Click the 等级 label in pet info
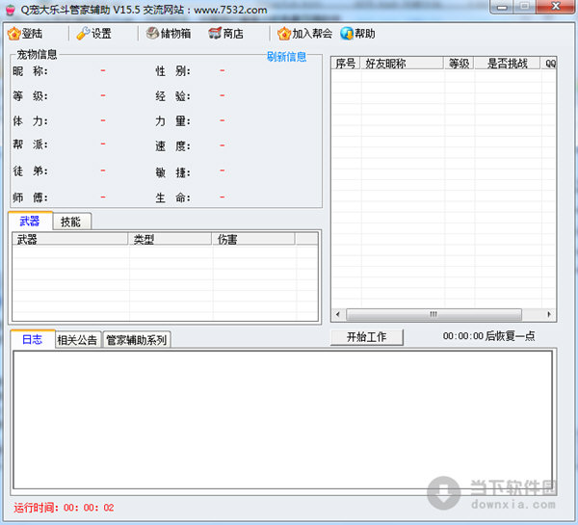578x525 pixels. click(30, 96)
